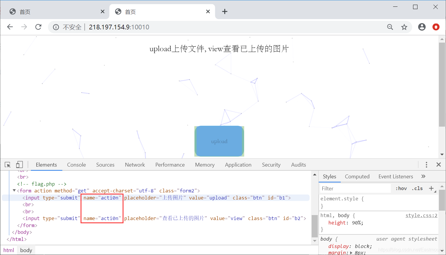
Task: Focus the styles Filter field
Action: pyautogui.click(x=355, y=189)
